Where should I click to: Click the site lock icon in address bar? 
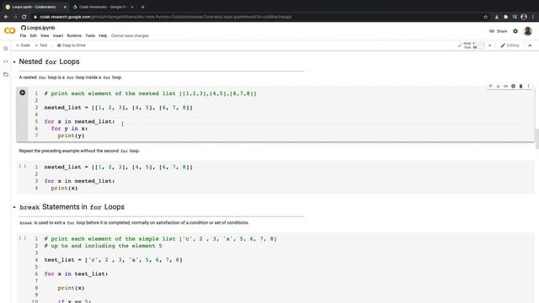(x=35, y=17)
